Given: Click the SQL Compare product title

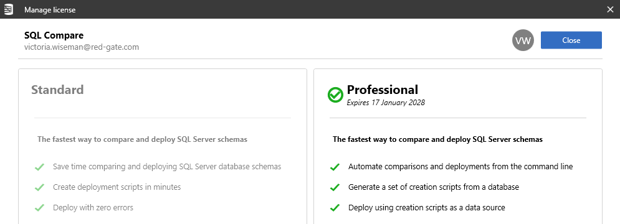Looking at the screenshot, I should [54, 35].
